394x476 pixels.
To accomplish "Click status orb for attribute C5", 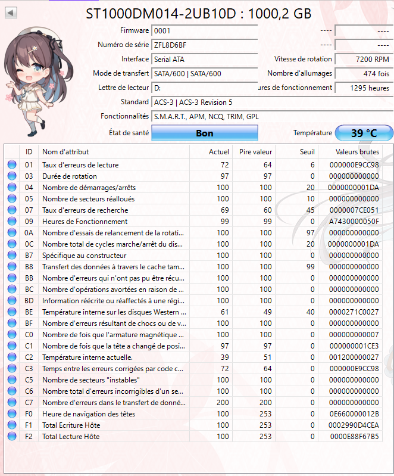I will coord(12,379).
